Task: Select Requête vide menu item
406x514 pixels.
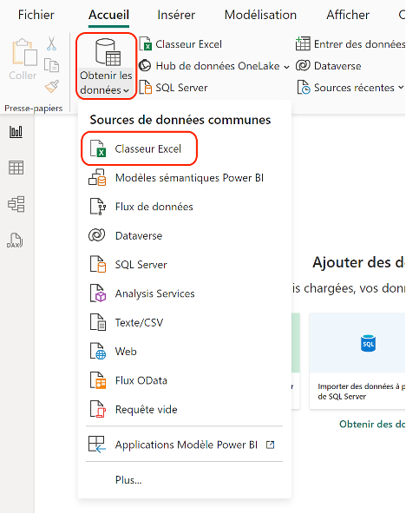Action: [184, 410]
